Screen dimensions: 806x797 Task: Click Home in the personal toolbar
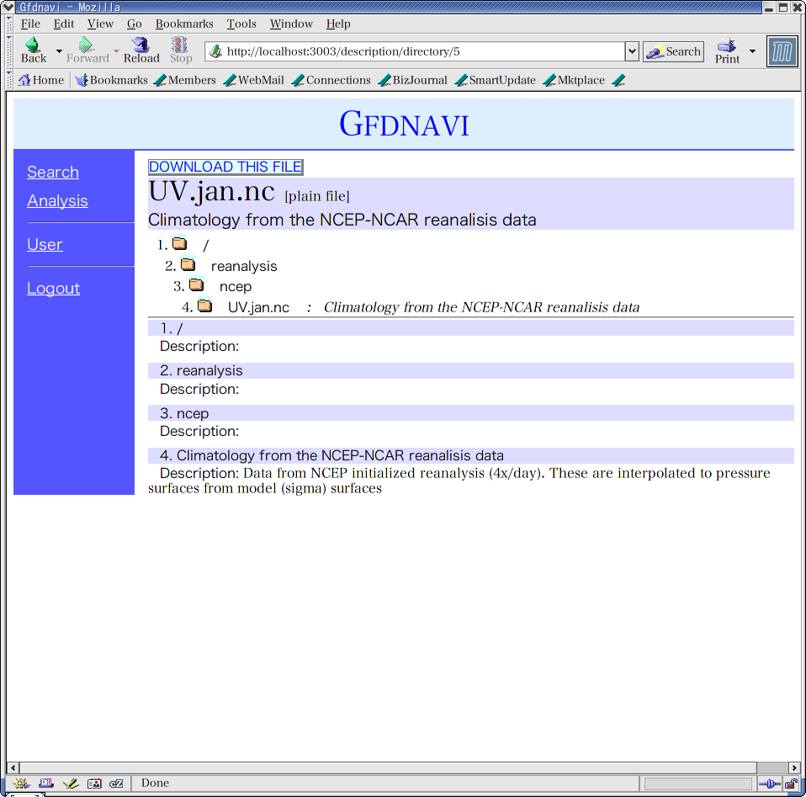[x=41, y=80]
